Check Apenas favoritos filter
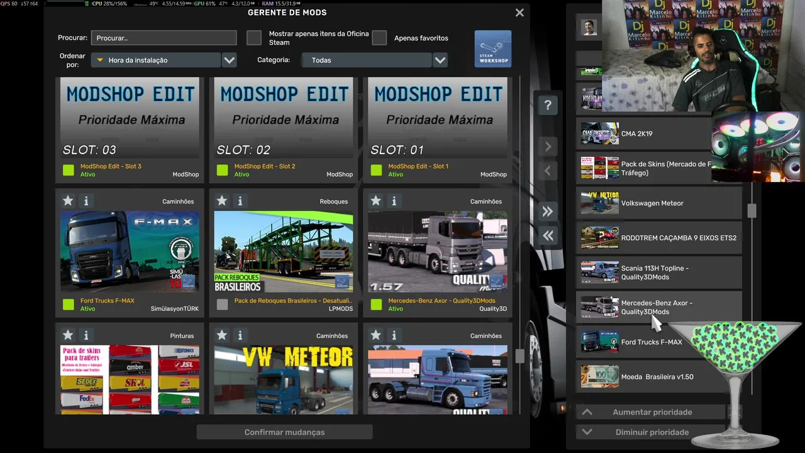805x453 pixels. [x=379, y=38]
